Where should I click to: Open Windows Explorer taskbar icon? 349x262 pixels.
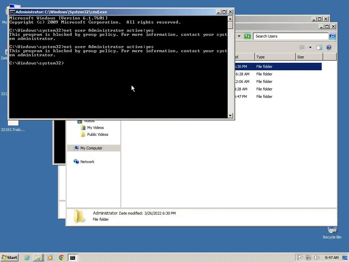pyautogui.click(x=38, y=258)
